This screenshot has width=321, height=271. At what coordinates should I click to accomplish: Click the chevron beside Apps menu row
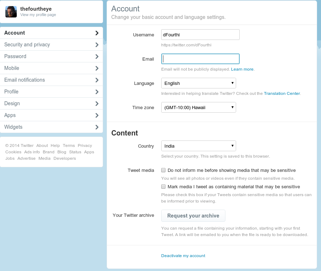pos(97,115)
